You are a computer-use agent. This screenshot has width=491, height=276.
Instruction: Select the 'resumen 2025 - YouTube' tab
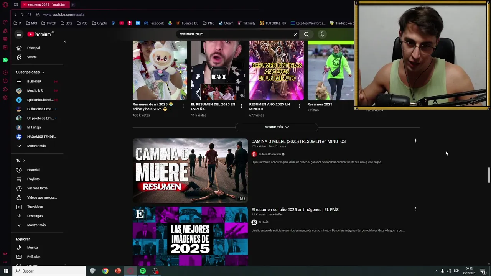pos(44,5)
